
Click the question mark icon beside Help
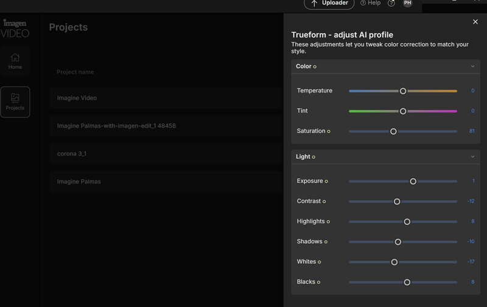[x=391, y=4]
